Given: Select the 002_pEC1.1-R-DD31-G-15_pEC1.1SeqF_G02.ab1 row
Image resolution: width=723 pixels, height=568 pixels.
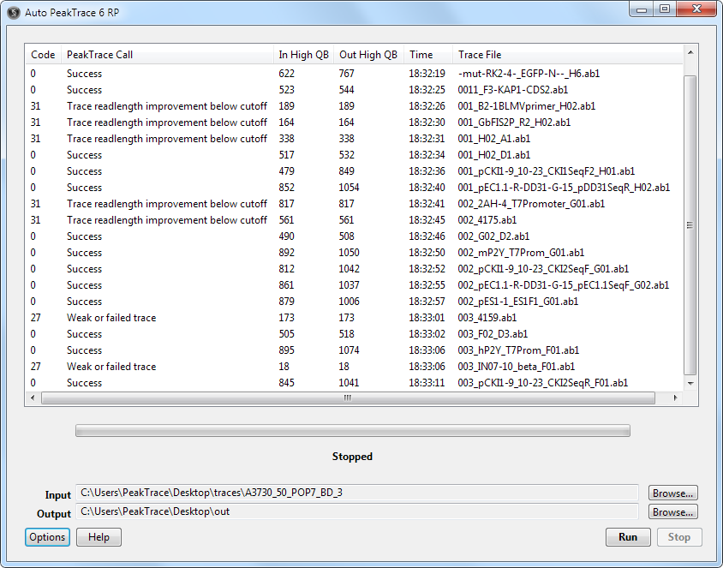Looking at the screenshot, I should 354,285.
